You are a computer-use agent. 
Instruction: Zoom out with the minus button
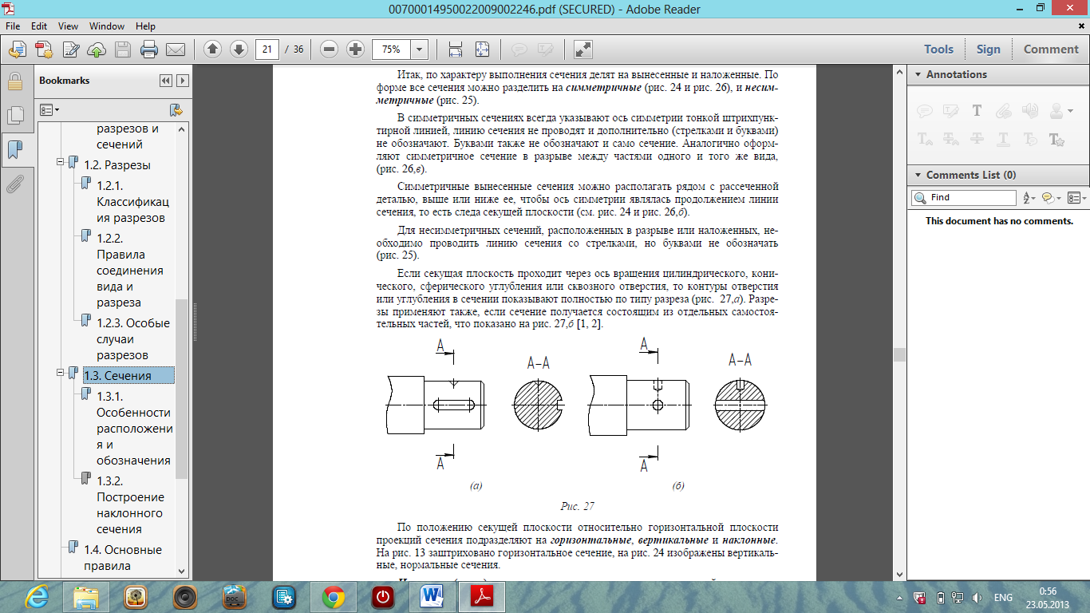click(x=330, y=49)
